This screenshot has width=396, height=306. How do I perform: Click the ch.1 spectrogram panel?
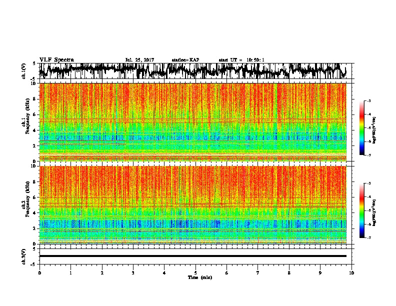(193, 122)
